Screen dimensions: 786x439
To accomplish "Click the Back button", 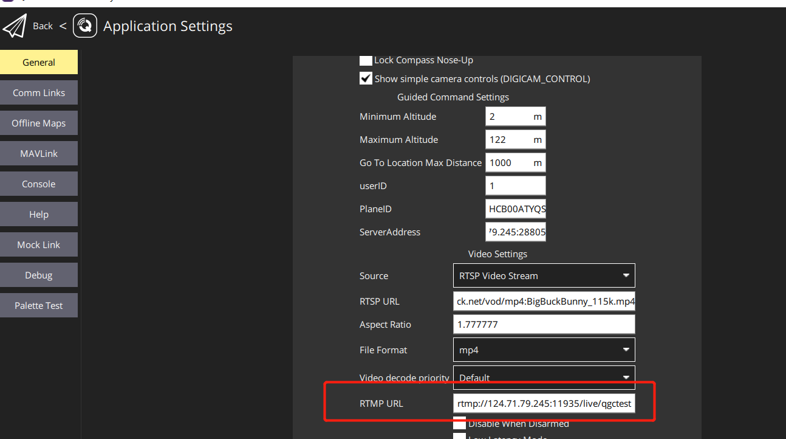I will (x=43, y=26).
